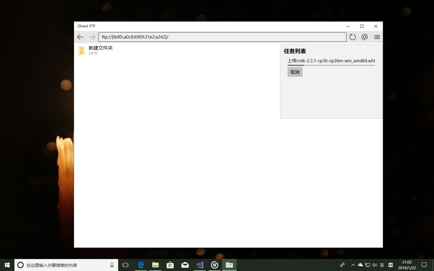This screenshot has height=271, width=434.
Task: Open the Mail app from taskbar
Action: coord(185,265)
